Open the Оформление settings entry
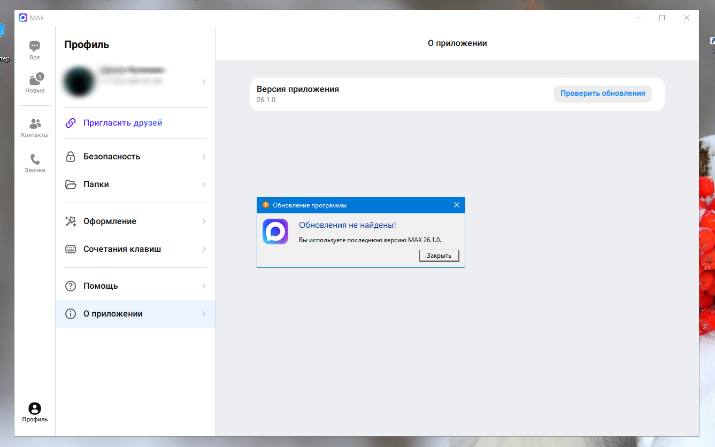Viewport: 715px width, 447px height. [x=136, y=221]
